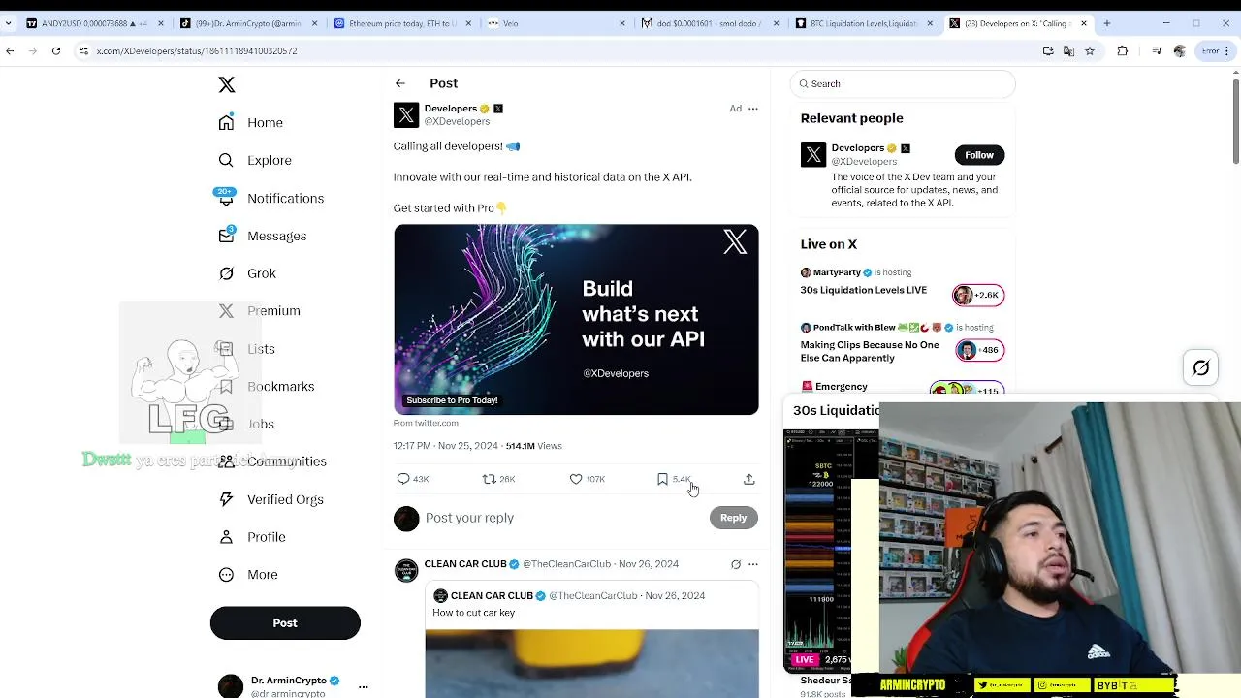Click the post timestamp 12:17 PM Nov 25, 2024

pos(445,446)
